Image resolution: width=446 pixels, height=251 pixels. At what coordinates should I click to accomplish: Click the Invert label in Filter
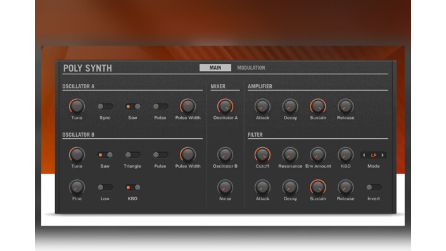(x=374, y=198)
